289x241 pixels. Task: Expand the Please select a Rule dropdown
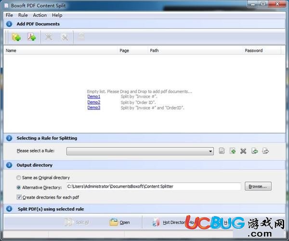pyautogui.click(x=140, y=151)
